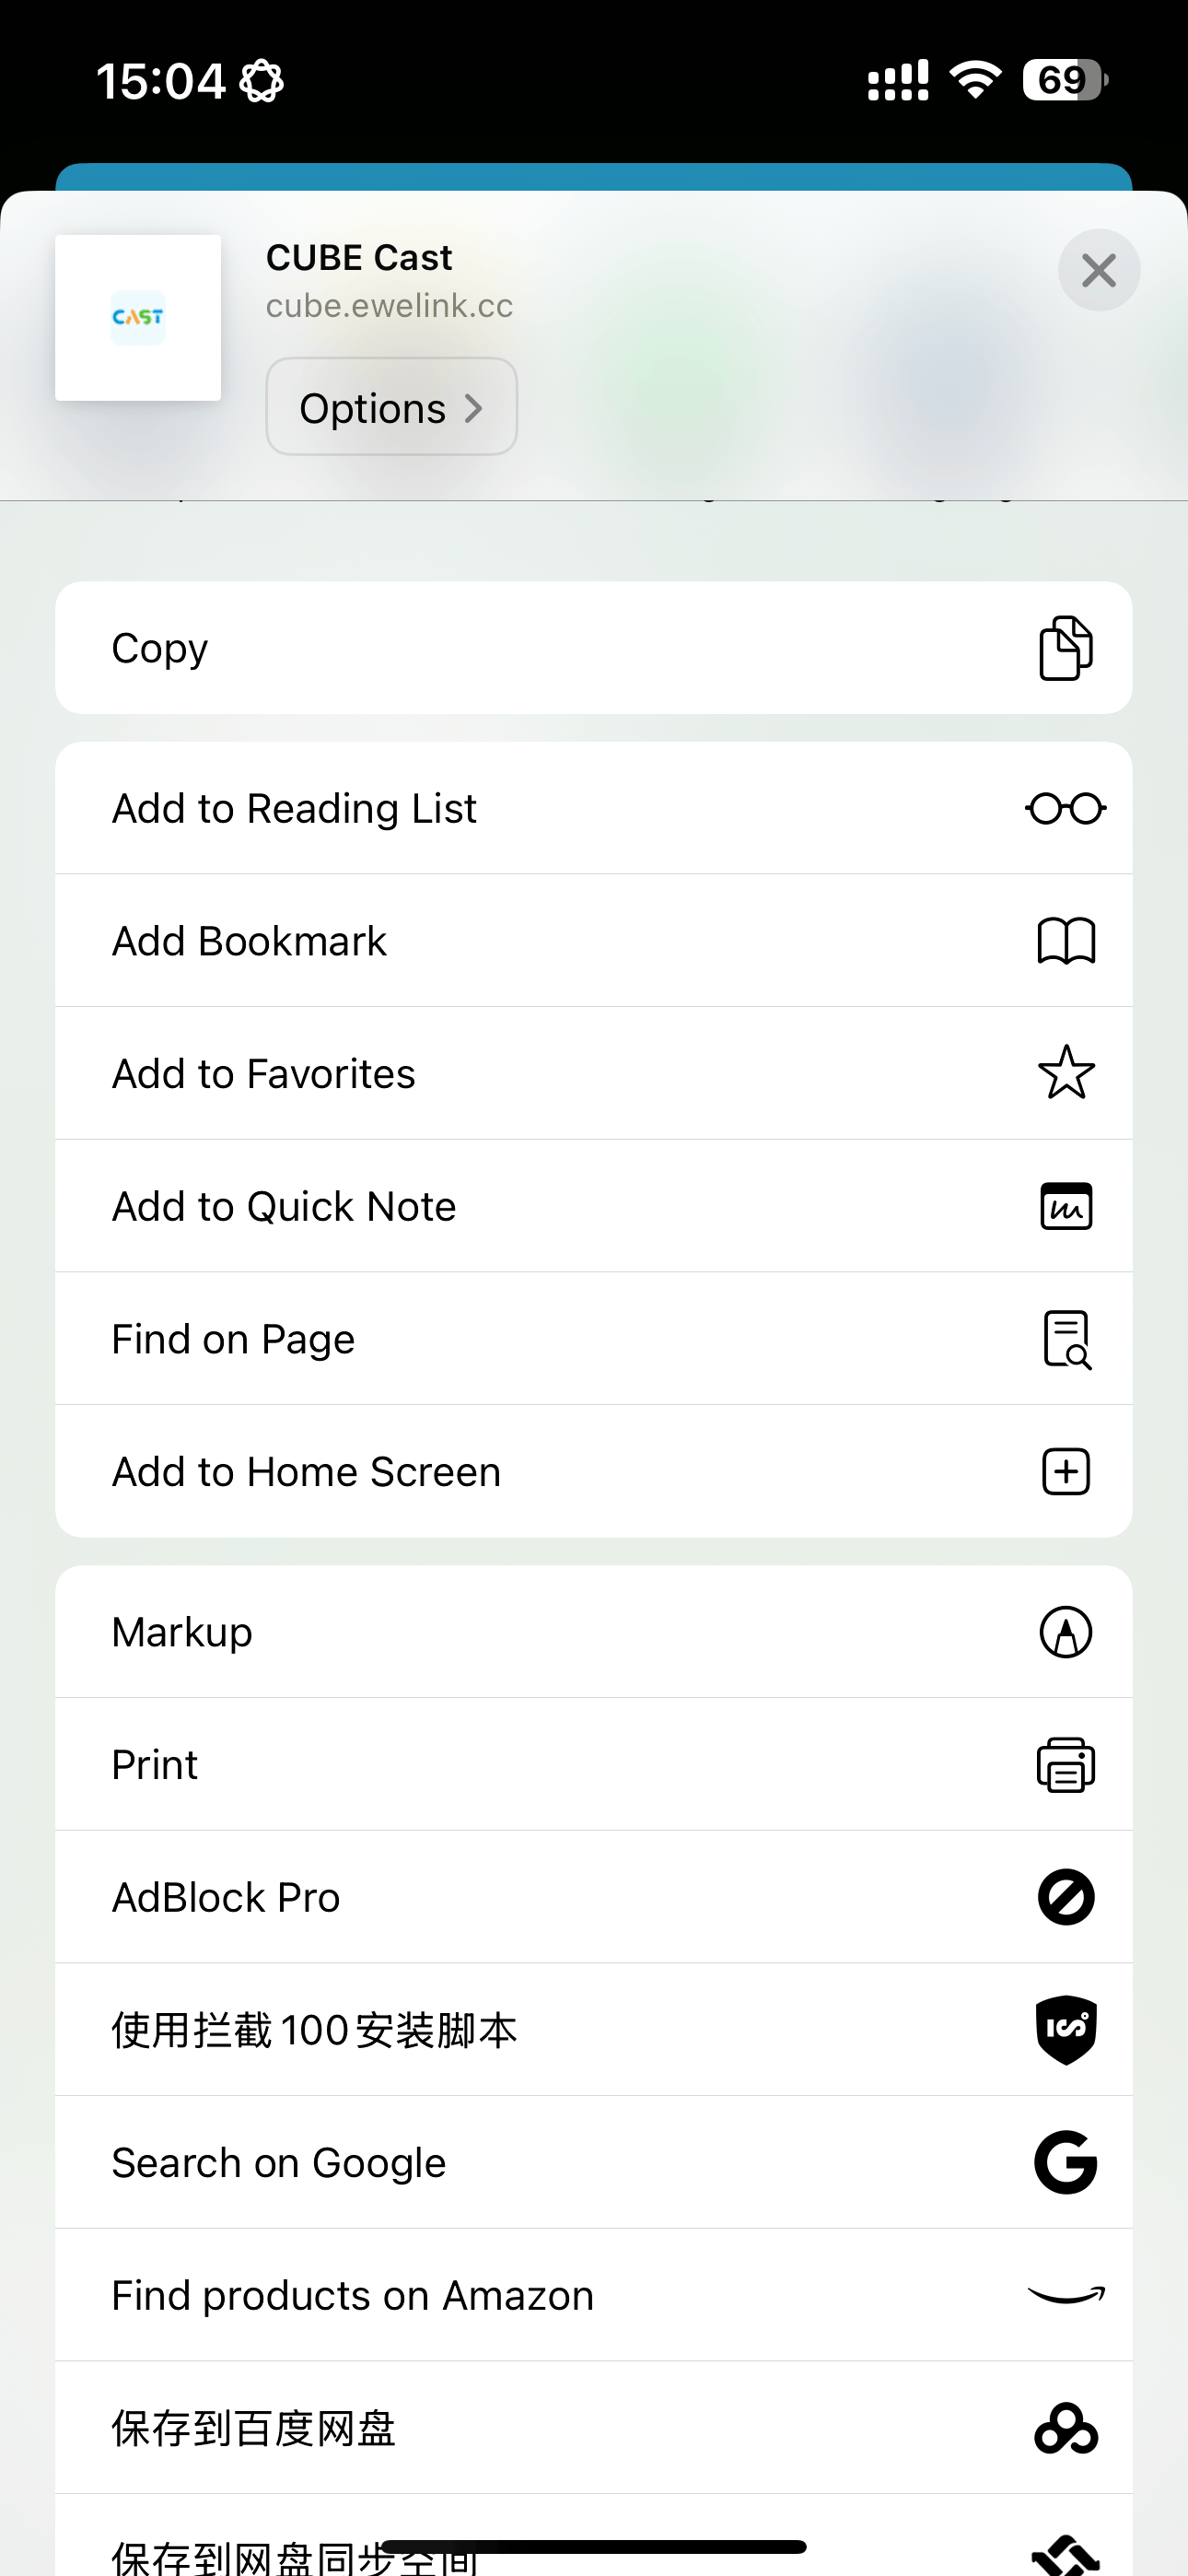This screenshot has height=2576, width=1188.
Task: Tap the Add Bookmark book icon
Action: (1066, 941)
